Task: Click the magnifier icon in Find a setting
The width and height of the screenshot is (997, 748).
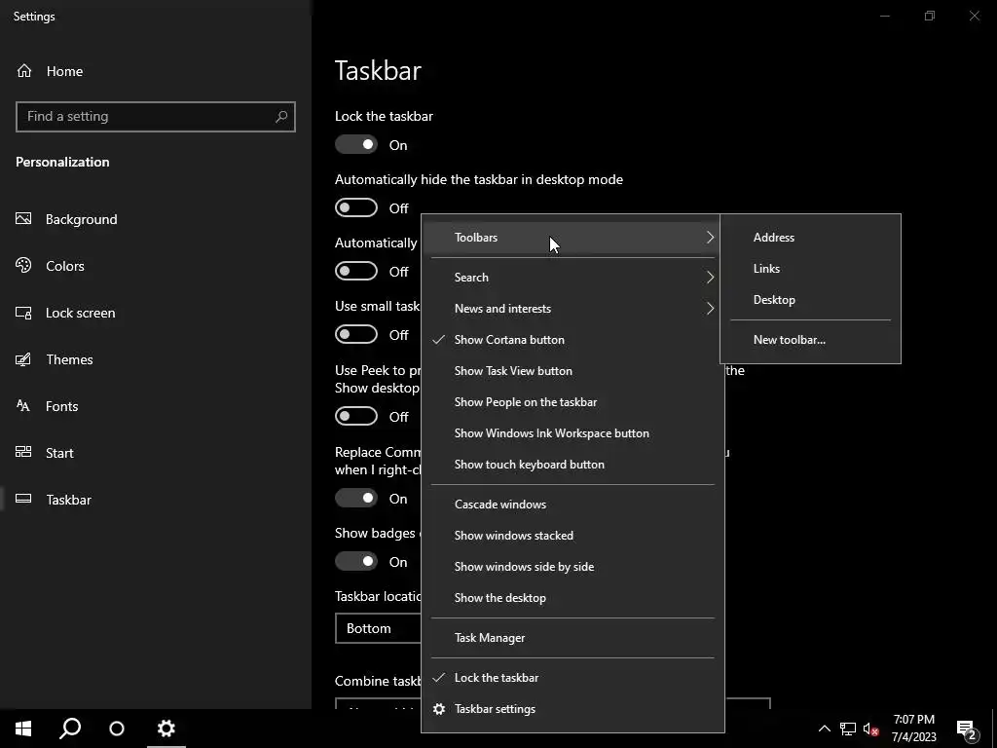Action: point(281,117)
